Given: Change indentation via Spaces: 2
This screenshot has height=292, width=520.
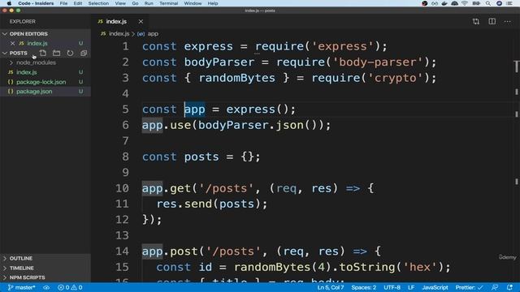Looking at the screenshot, I should point(364,287).
